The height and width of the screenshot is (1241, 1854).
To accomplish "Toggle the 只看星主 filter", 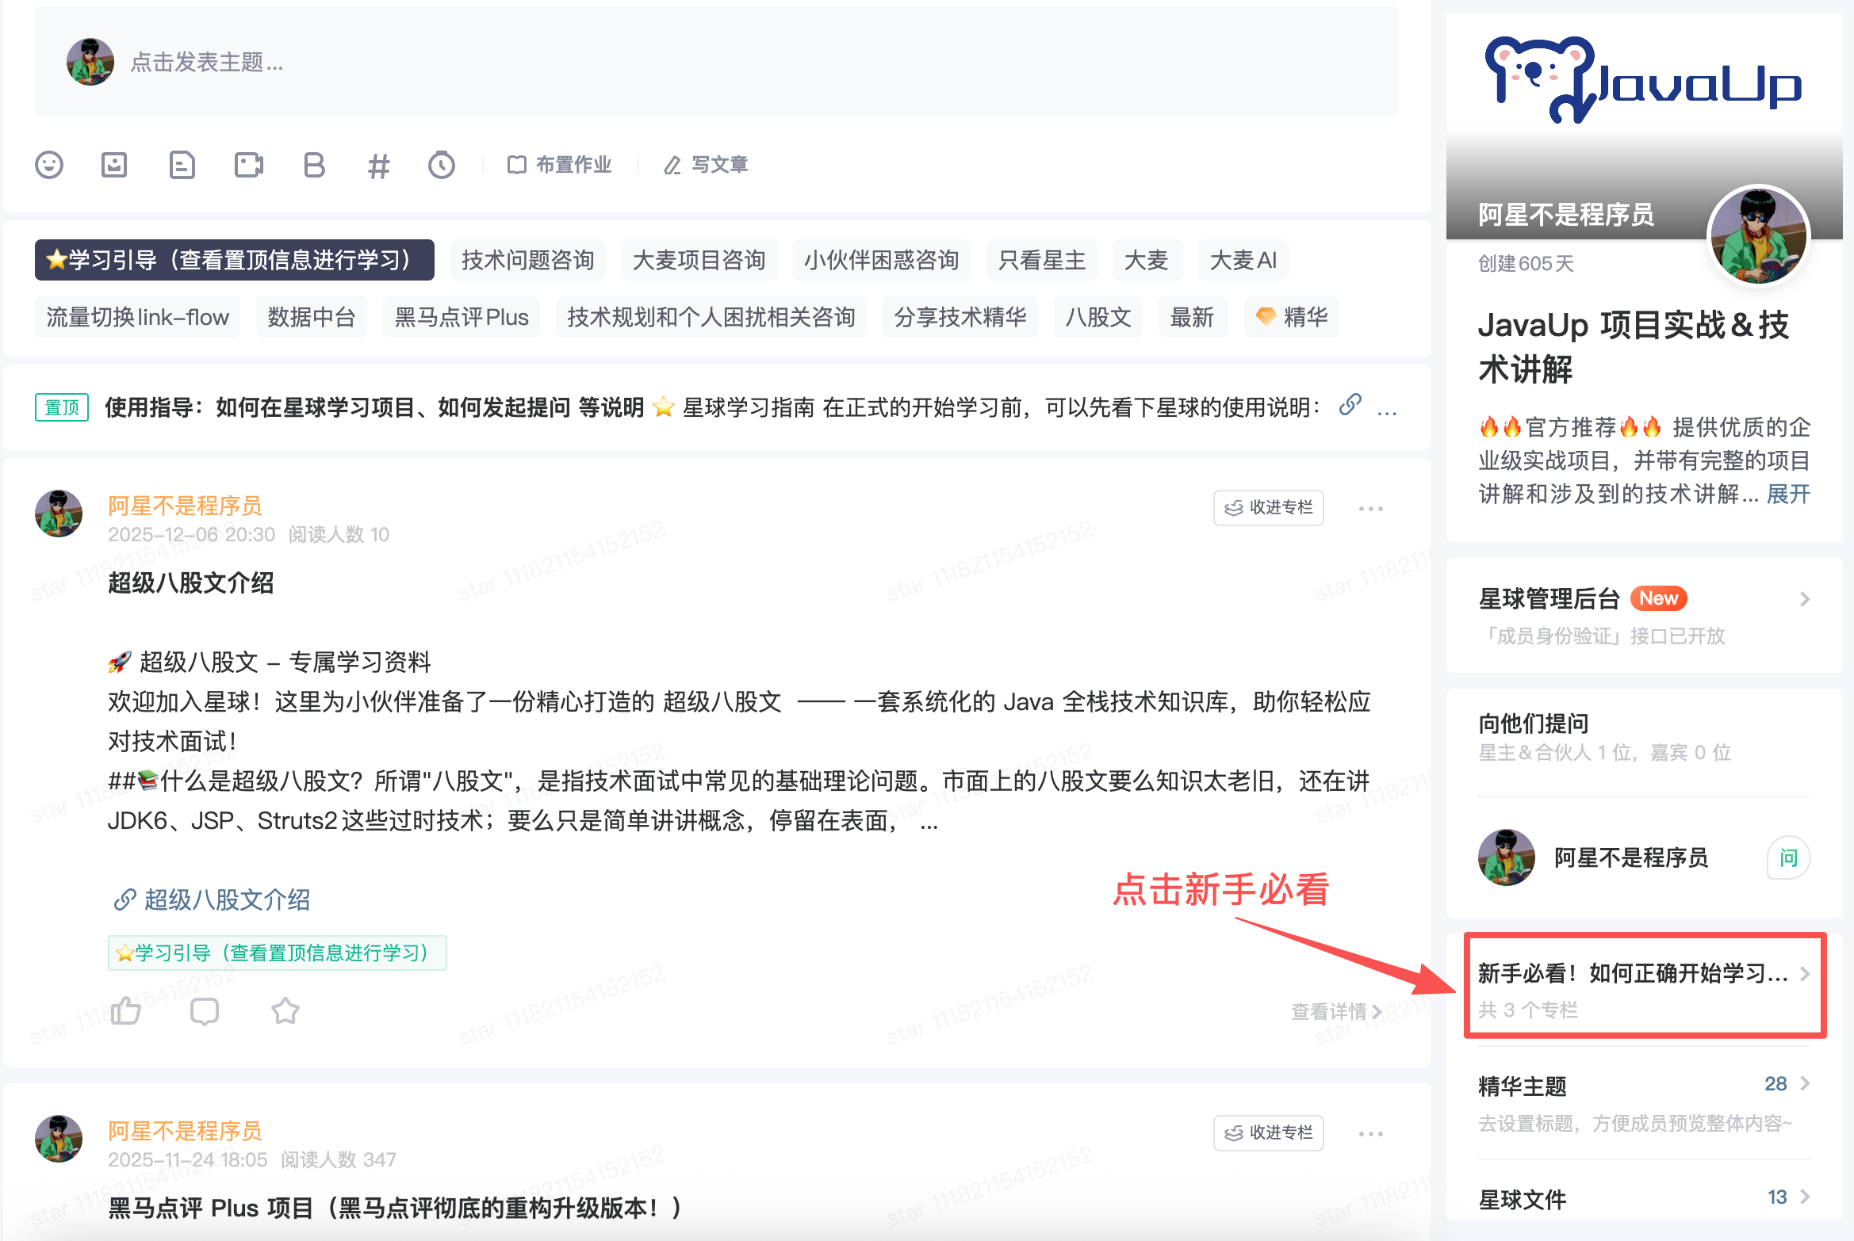I will 1040,260.
